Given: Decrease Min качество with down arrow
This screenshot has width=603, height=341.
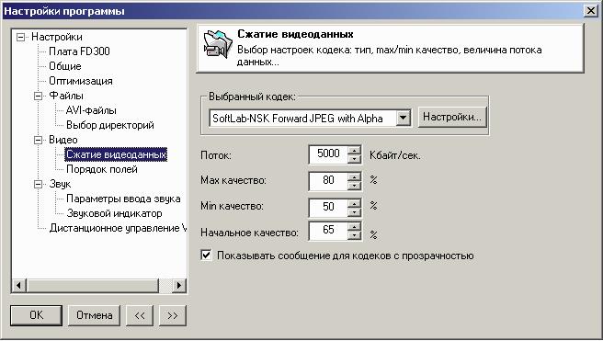Looking at the screenshot, I should 354,211.
